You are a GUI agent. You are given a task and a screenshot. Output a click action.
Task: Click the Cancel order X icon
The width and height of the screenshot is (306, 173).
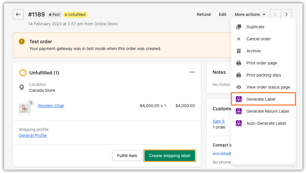pyautogui.click(x=239, y=39)
